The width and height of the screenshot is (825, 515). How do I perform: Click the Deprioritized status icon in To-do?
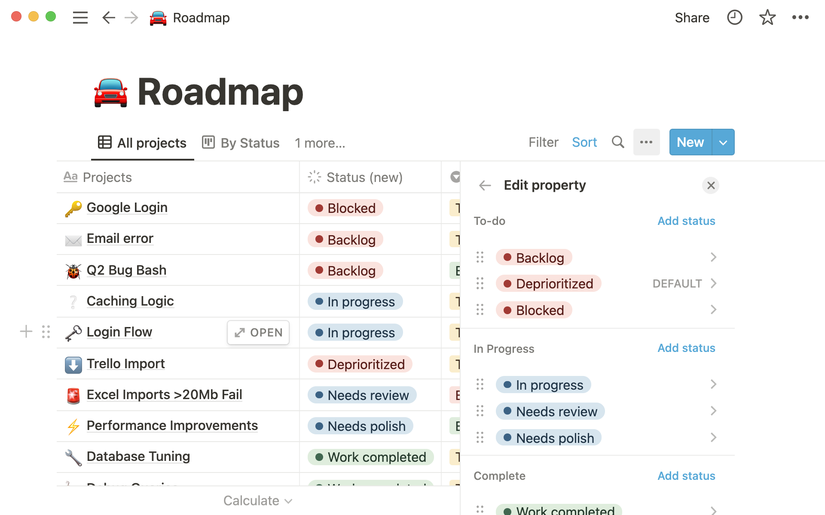tap(508, 284)
